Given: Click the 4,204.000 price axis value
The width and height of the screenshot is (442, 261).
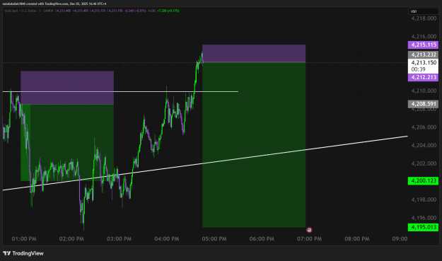Looking at the screenshot, I should [424, 145].
